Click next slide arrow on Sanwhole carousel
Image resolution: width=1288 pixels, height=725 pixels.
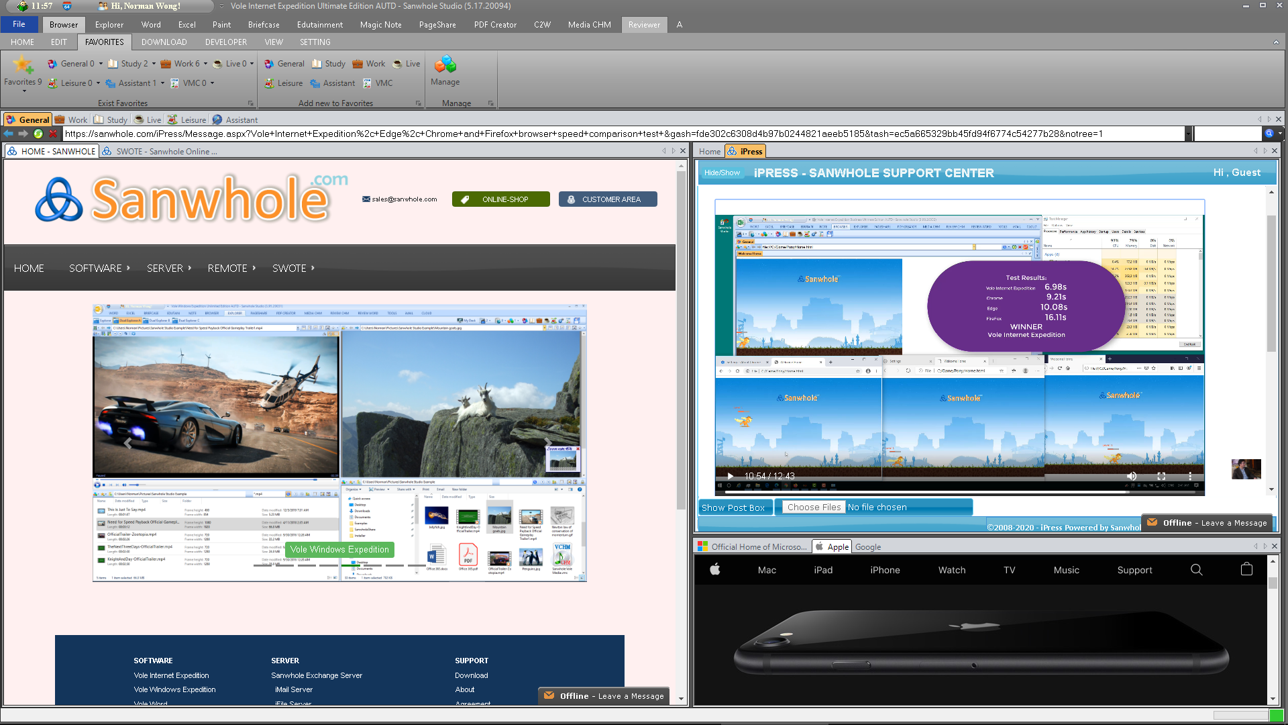(x=547, y=442)
